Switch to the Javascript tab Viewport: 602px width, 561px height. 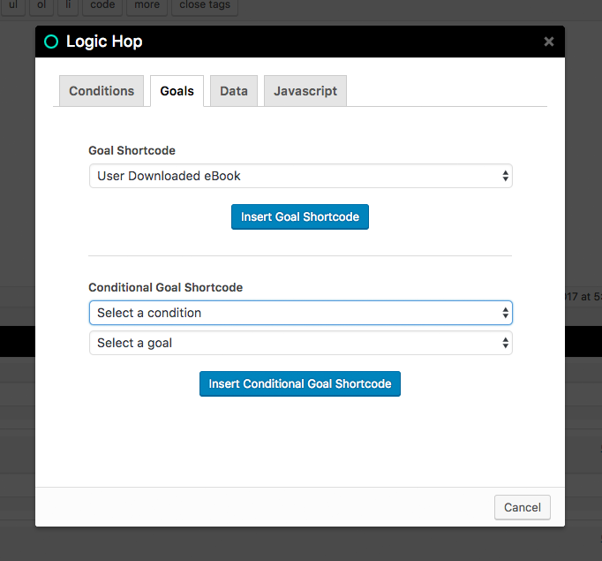tap(305, 91)
